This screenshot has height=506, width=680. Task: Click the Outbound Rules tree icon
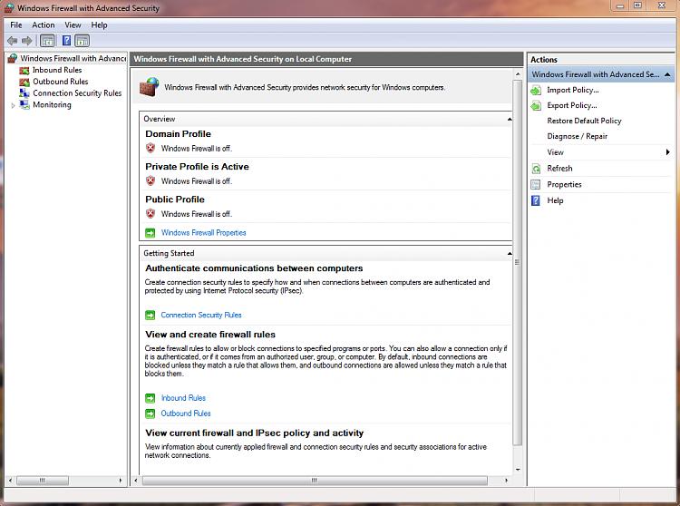pyautogui.click(x=24, y=82)
